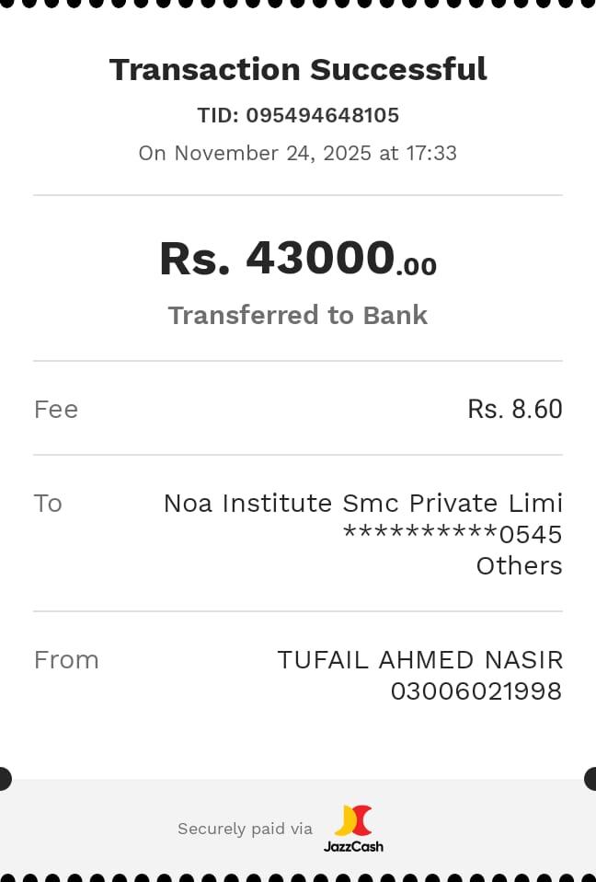Click the To label
The height and width of the screenshot is (882, 596).
pyautogui.click(x=48, y=503)
